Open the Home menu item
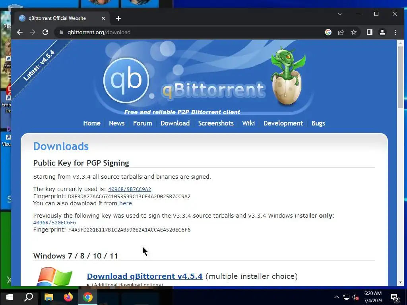407x305 pixels. (x=92, y=123)
